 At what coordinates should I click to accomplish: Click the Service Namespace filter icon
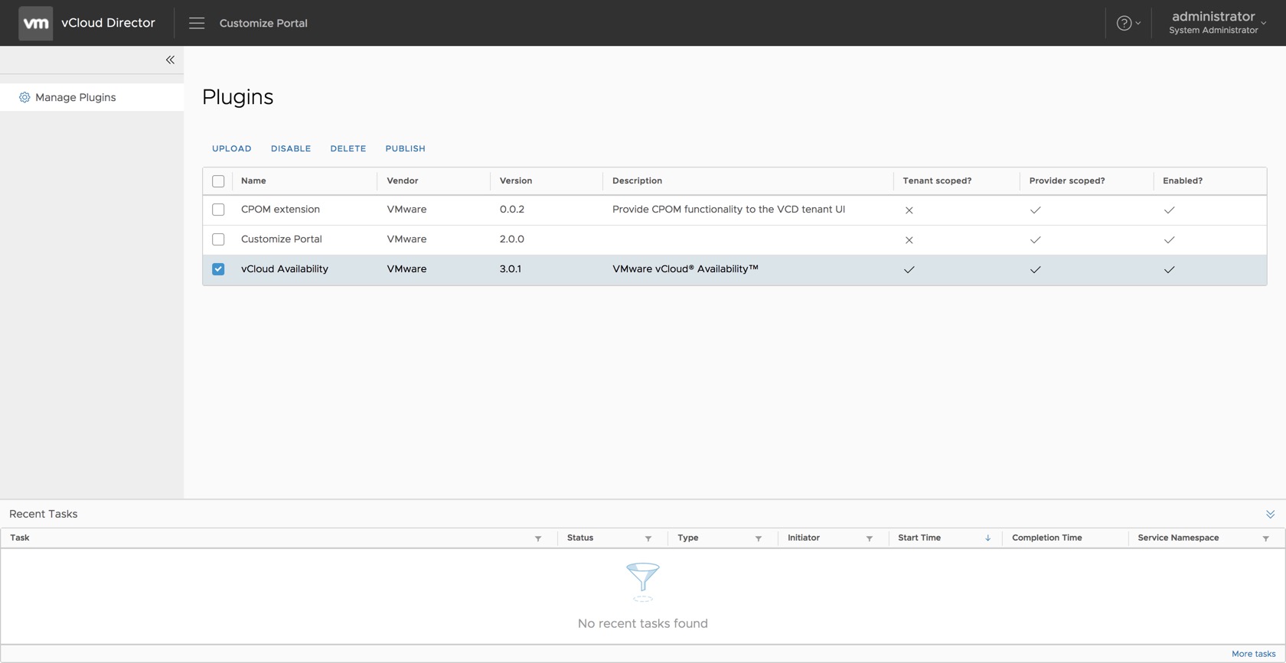click(1266, 538)
